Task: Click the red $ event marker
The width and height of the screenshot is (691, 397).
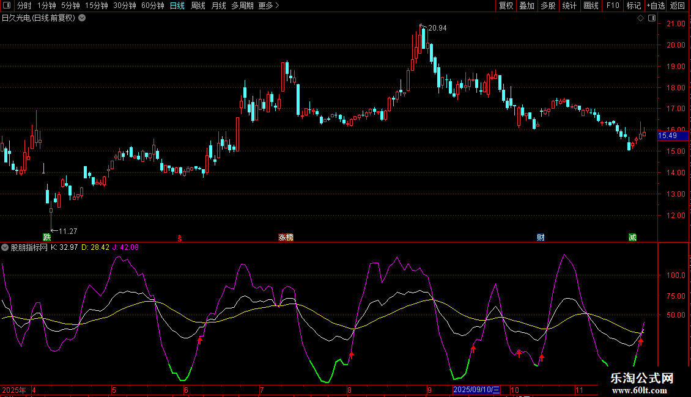Action: pos(179,237)
